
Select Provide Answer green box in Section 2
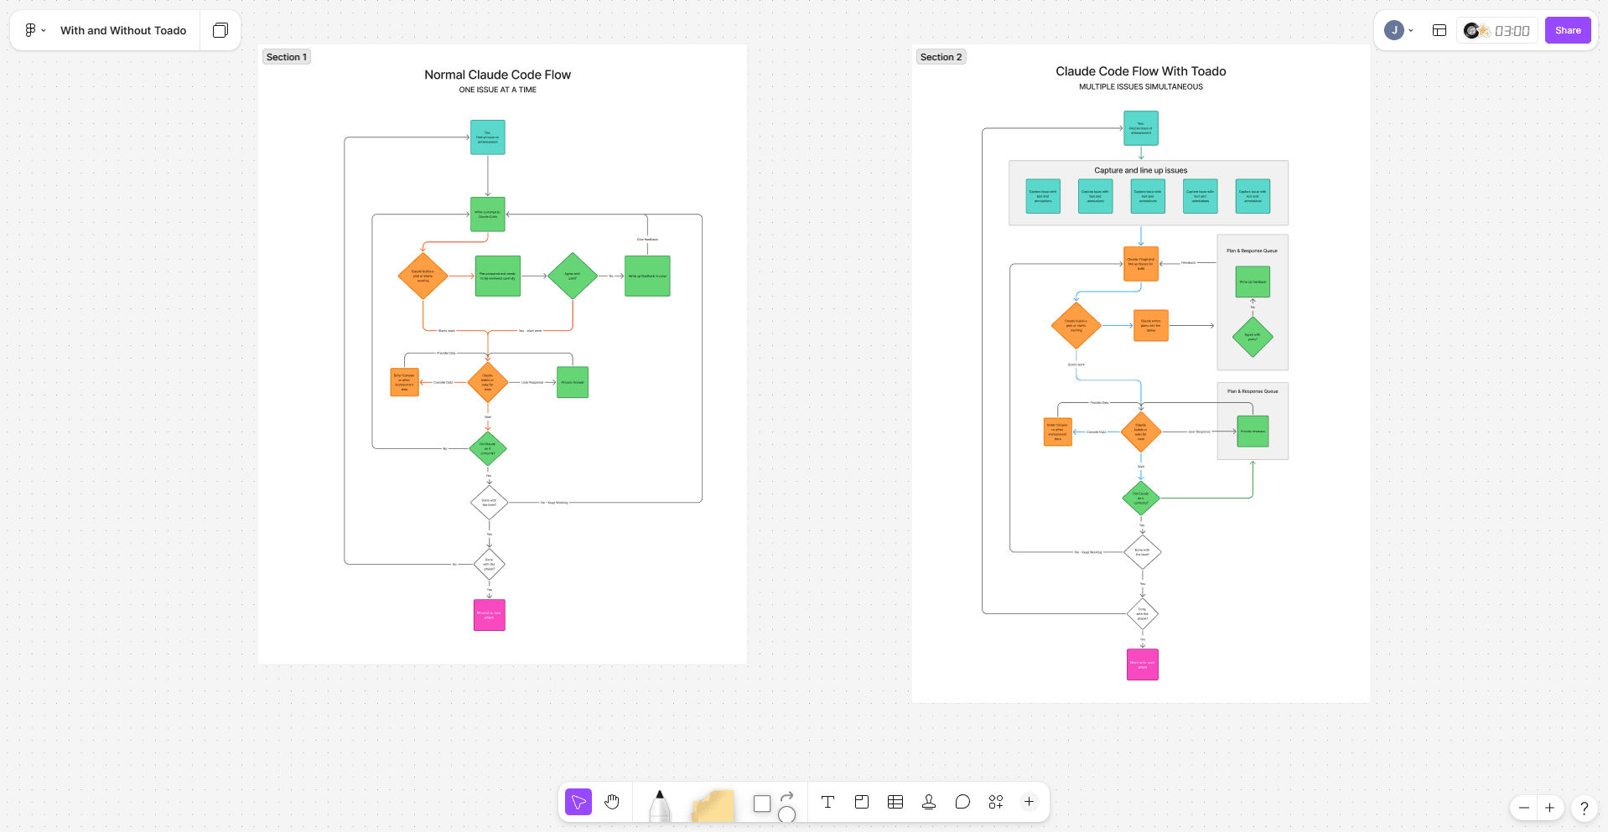coord(1253,431)
